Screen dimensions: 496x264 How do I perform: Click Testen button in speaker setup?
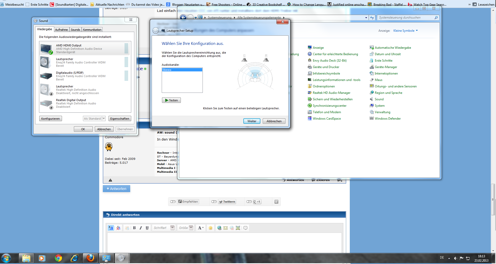[x=171, y=100]
